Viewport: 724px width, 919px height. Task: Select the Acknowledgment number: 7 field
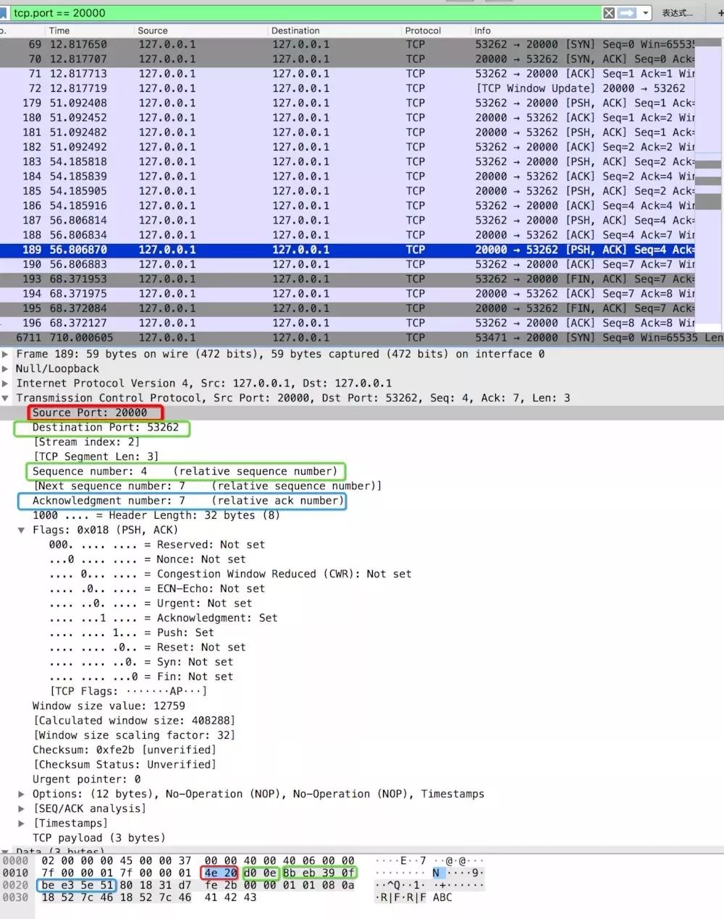coord(188,501)
